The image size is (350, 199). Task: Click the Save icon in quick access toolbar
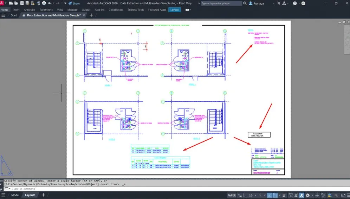coord(22,3)
